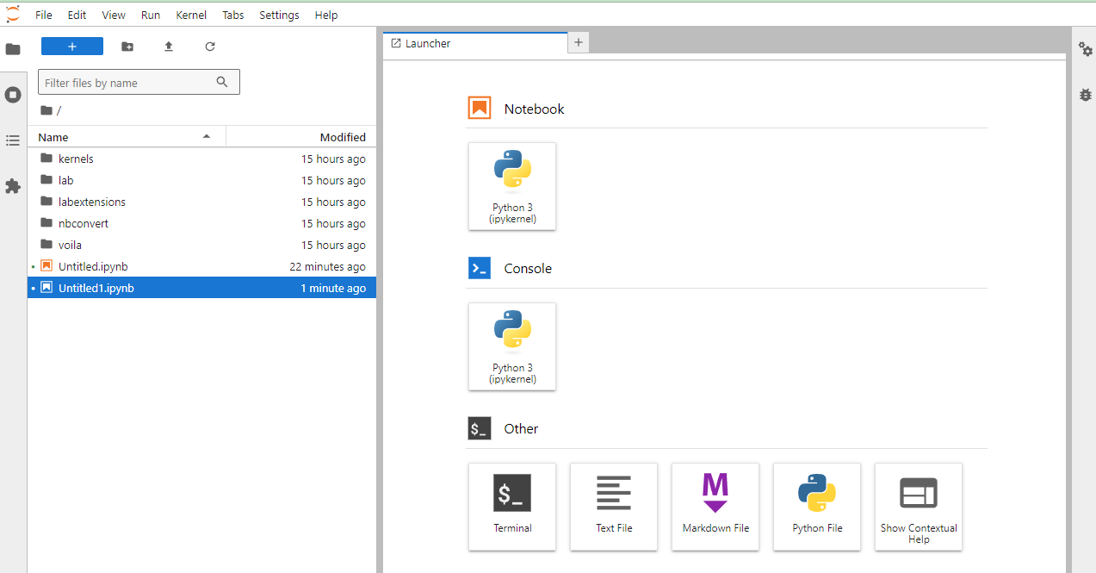The height and width of the screenshot is (573, 1096).
Task: Open the Table of Contents sidebar
Action: (x=13, y=140)
